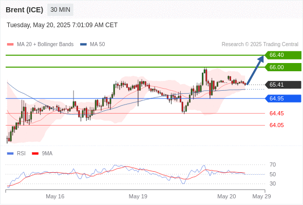Click the 30 MIN timeframe badge
The height and width of the screenshot is (205, 303).
coord(60,10)
